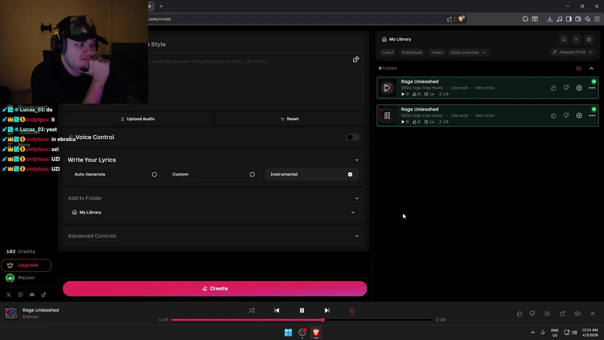This screenshot has height=340, width=604.
Task: Like the second Rage Unleashed track
Action: click(x=554, y=116)
